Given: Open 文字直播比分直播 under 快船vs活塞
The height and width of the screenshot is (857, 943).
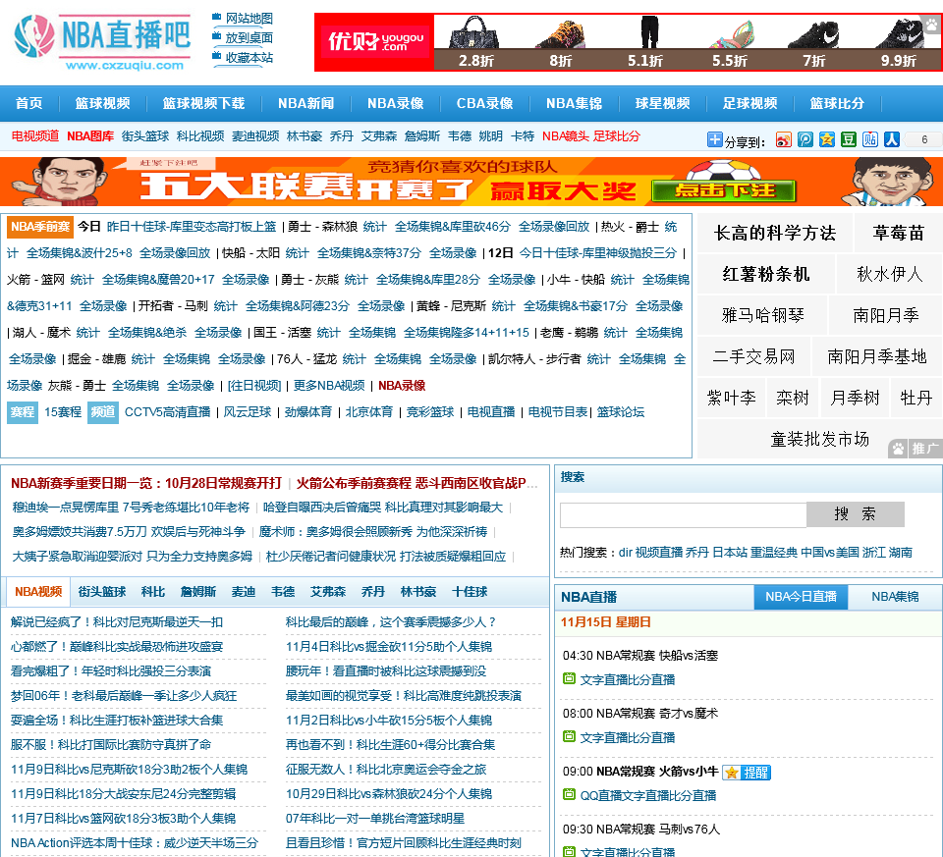Looking at the screenshot, I should (628, 679).
